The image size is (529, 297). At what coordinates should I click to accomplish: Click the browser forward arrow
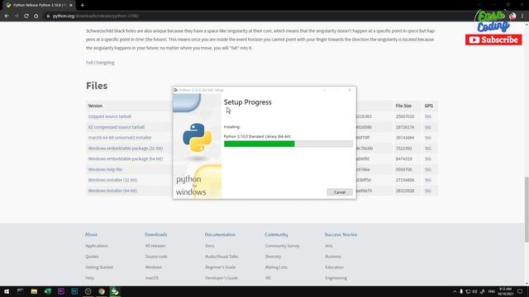pos(17,16)
